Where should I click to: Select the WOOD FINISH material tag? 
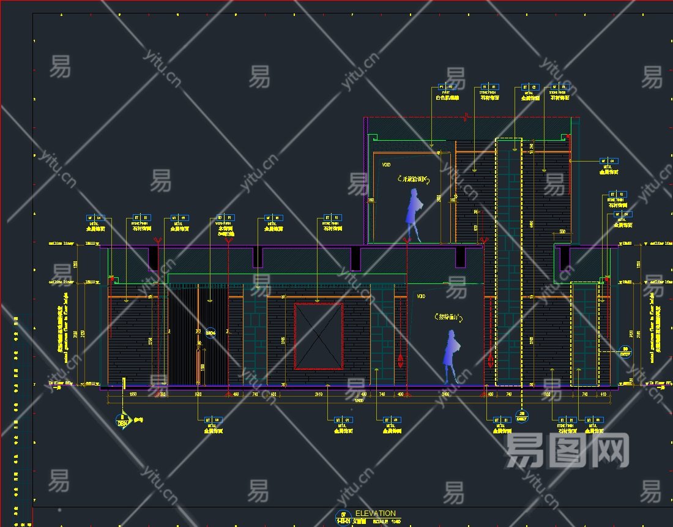point(225,225)
